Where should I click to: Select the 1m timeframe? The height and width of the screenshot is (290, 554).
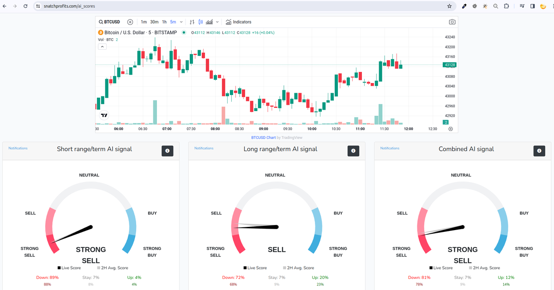tap(144, 22)
